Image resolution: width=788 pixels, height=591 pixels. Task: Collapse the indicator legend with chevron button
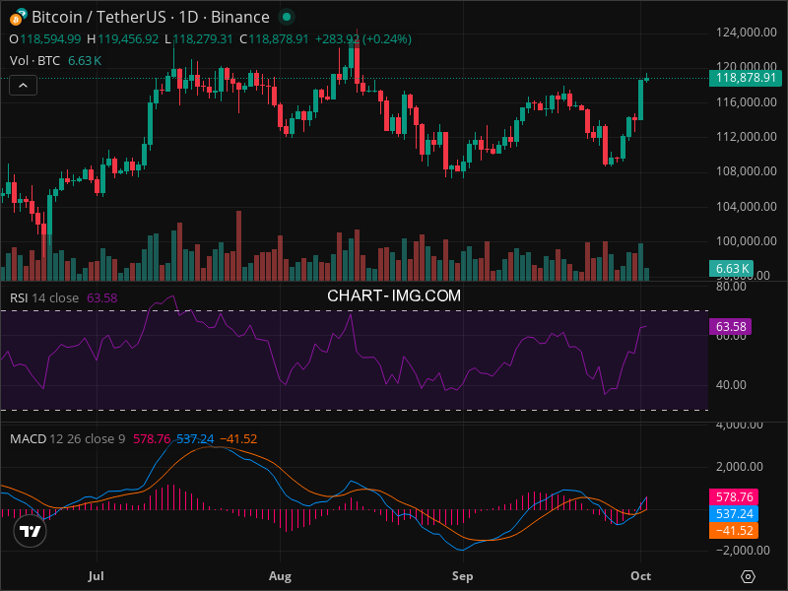(24, 86)
